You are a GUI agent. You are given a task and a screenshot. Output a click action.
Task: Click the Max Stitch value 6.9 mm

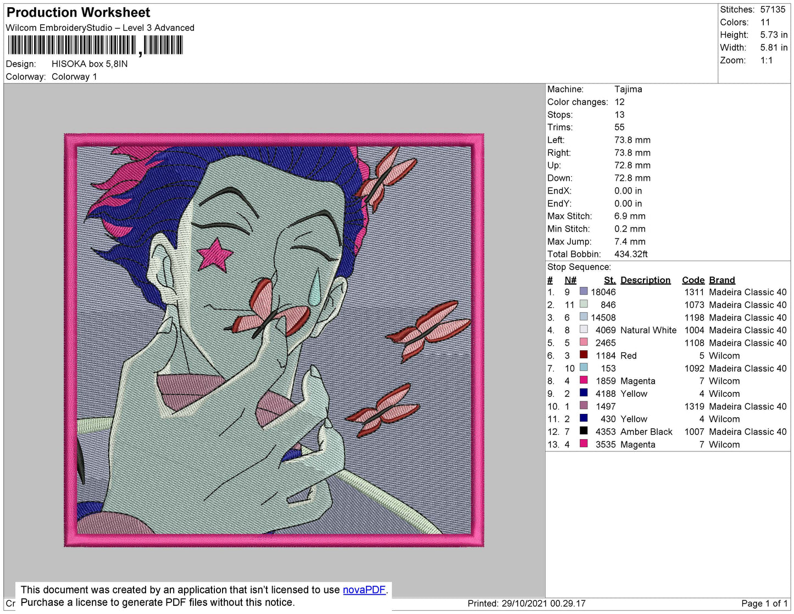630,216
